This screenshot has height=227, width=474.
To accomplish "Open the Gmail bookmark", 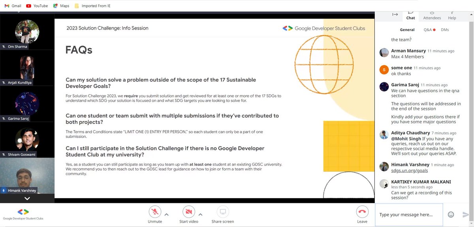I will [x=13, y=6].
